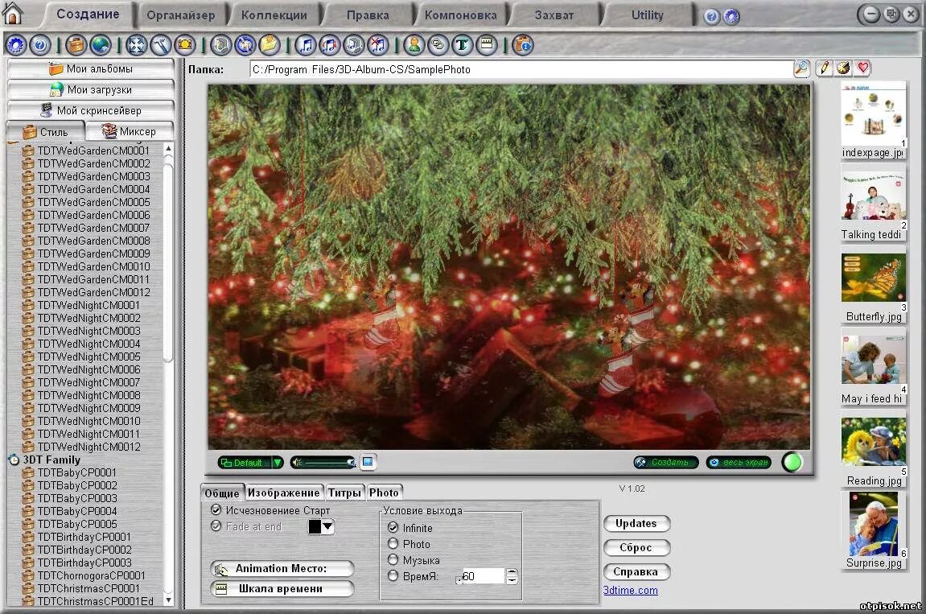Click the round gear icon next to Utility tab
This screenshot has width=926, height=614.
point(731,17)
